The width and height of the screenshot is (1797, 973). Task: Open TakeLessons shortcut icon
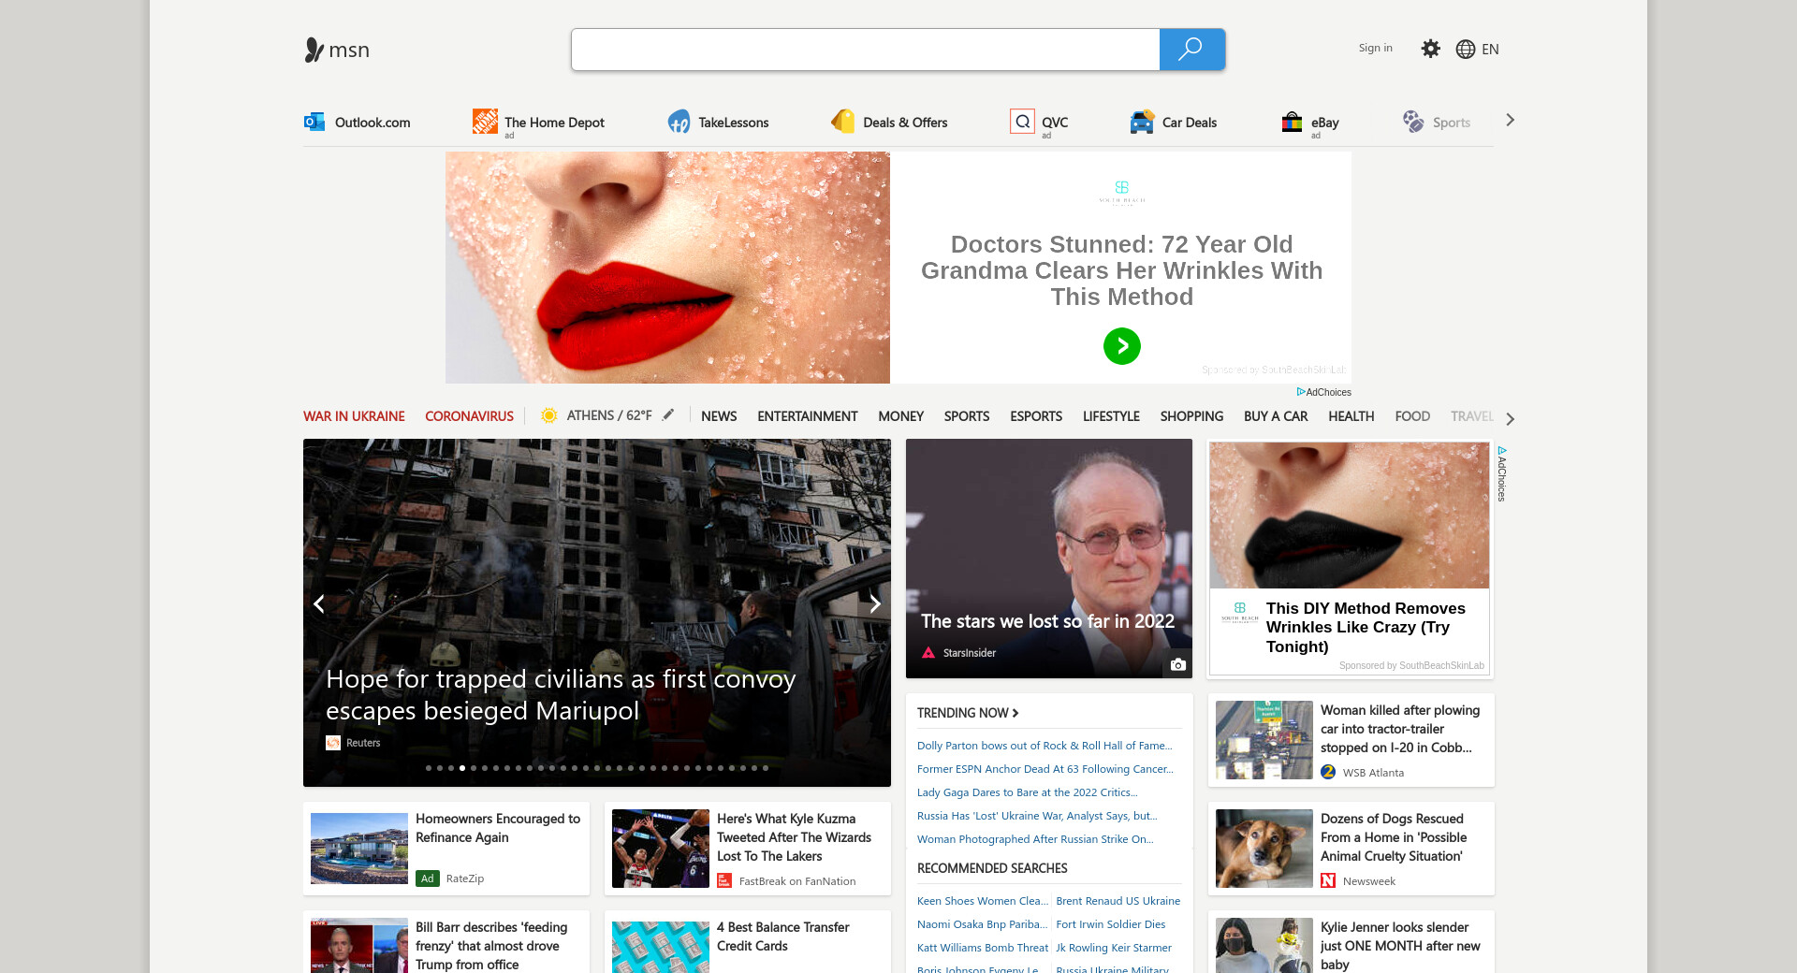coord(679,122)
